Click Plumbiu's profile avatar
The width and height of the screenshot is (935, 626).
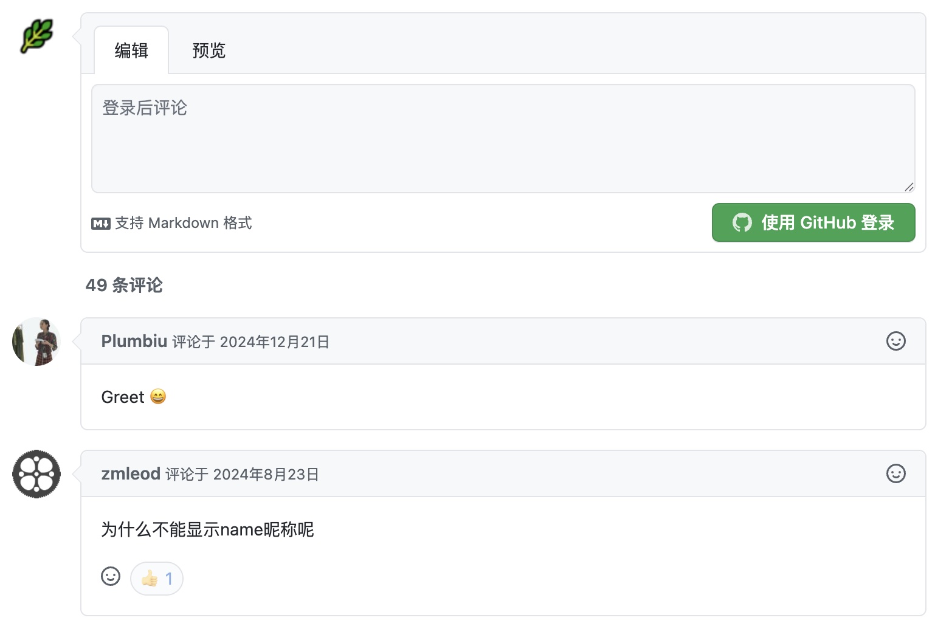coord(36,342)
